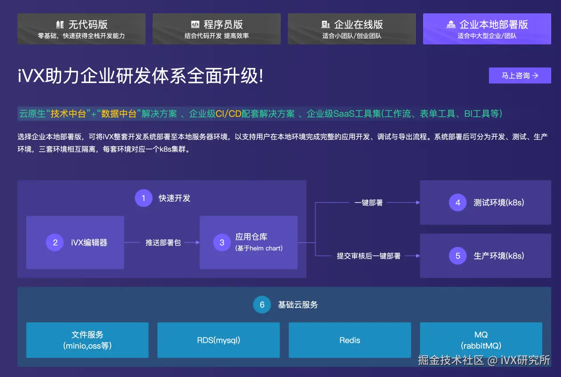Click the 适合中大型企业/团队 subtitle

click(x=487, y=36)
